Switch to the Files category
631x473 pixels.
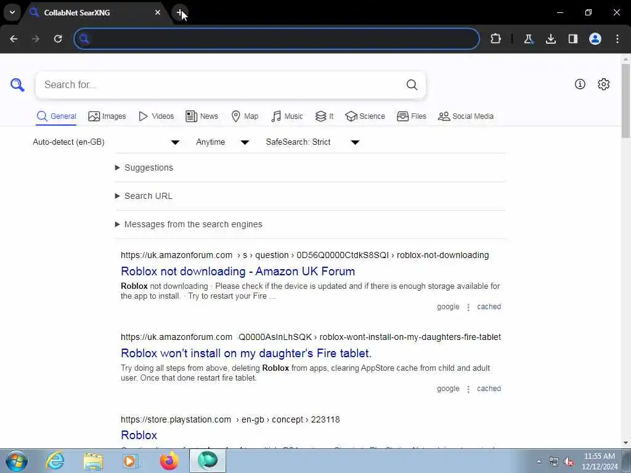tap(411, 116)
